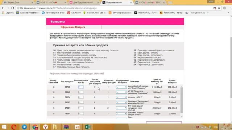Click reason code 64 Пересортица / допоставить
This screenshot has width=232, height=130.
pyautogui.click(x=149, y=65)
